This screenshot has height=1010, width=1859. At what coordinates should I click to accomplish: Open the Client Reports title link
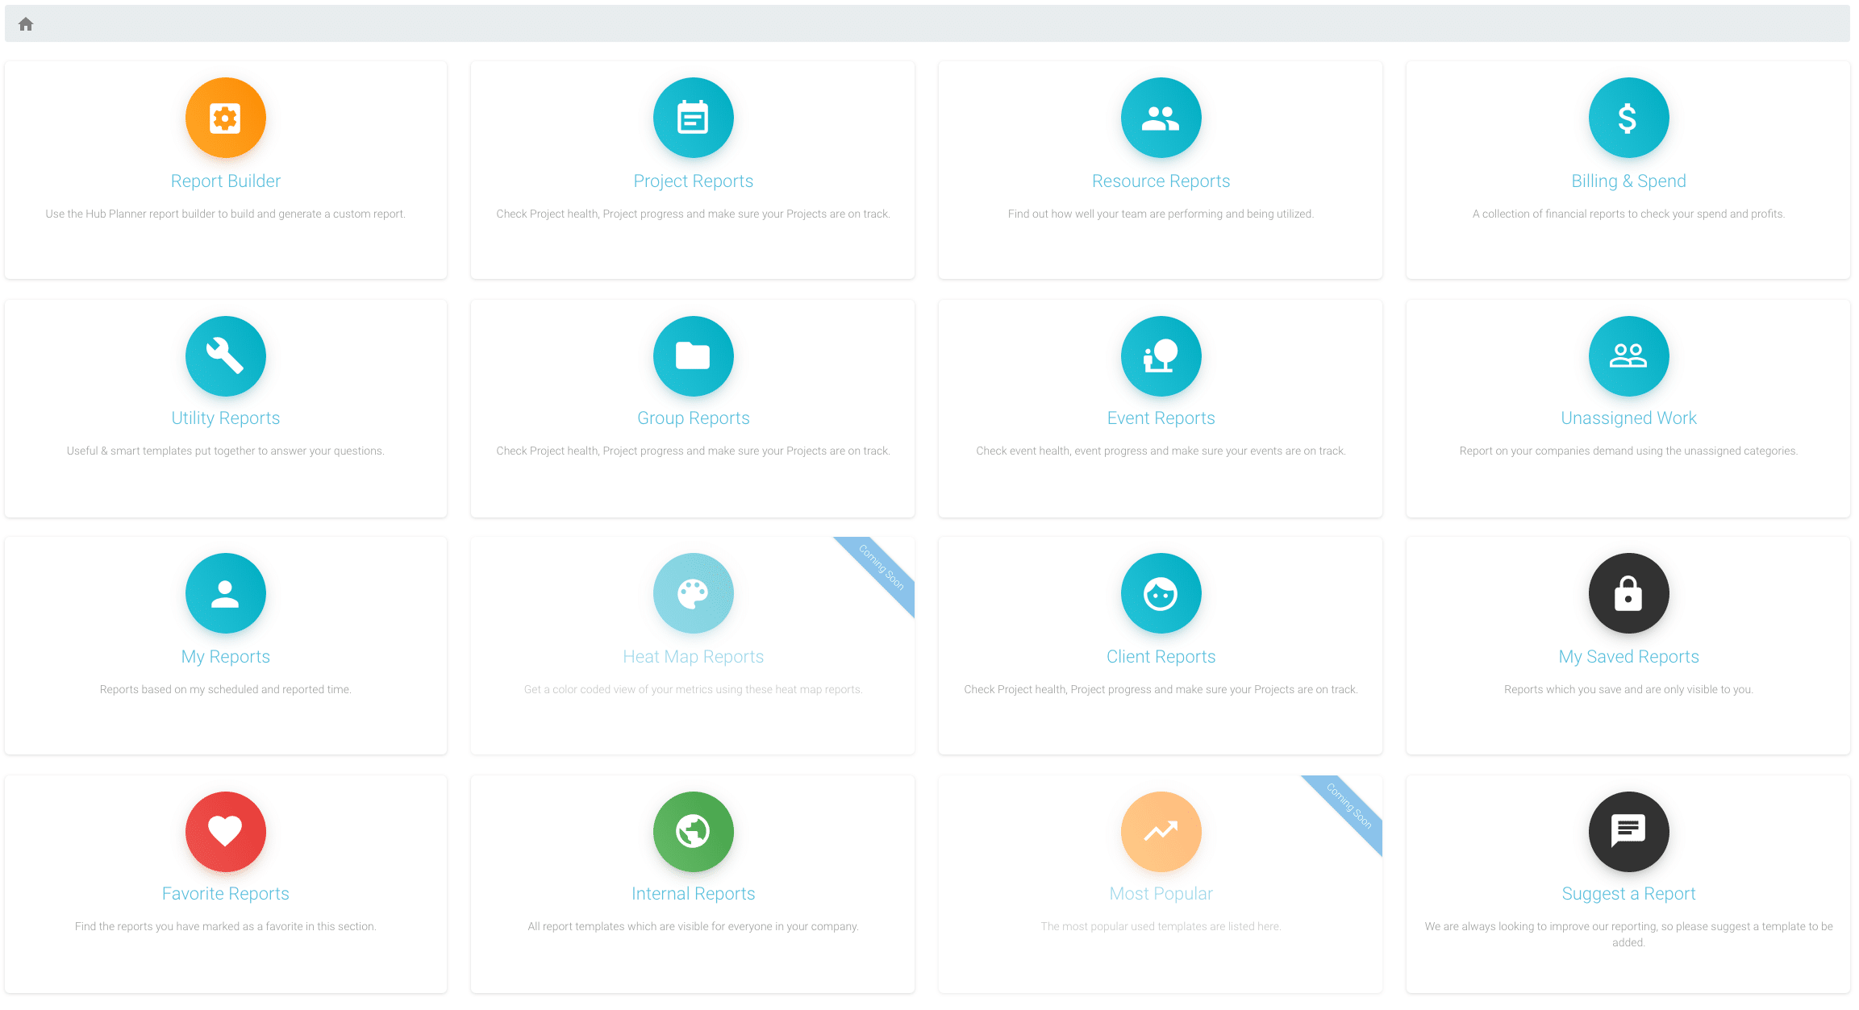coord(1161,657)
